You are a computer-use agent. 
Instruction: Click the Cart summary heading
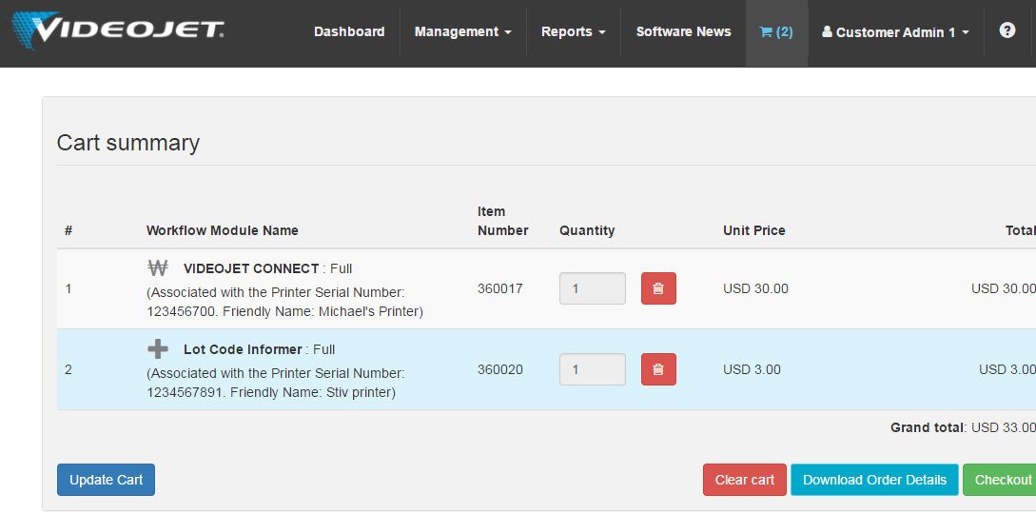click(128, 143)
